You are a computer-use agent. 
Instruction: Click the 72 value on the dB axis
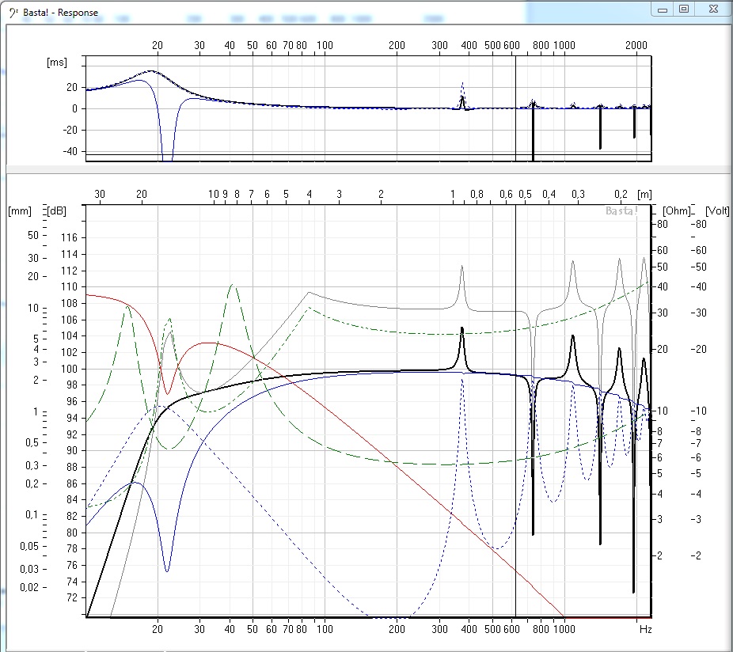click(72, 597)
